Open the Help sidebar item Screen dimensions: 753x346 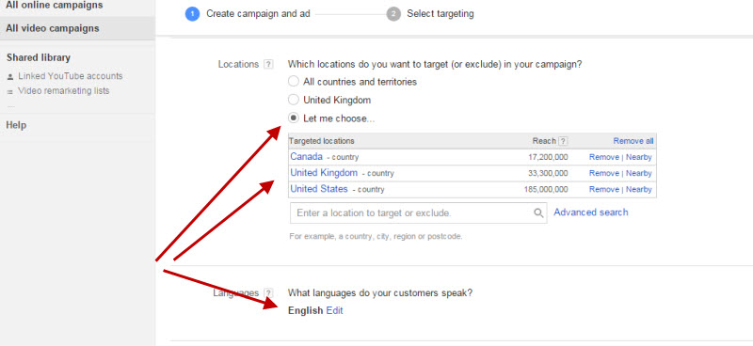[x=16, y=125]
